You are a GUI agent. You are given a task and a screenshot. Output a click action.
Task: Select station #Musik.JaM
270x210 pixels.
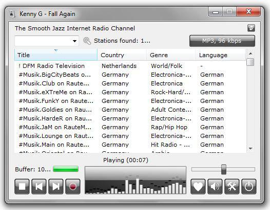pyautogui.click(x=130, y=127)
